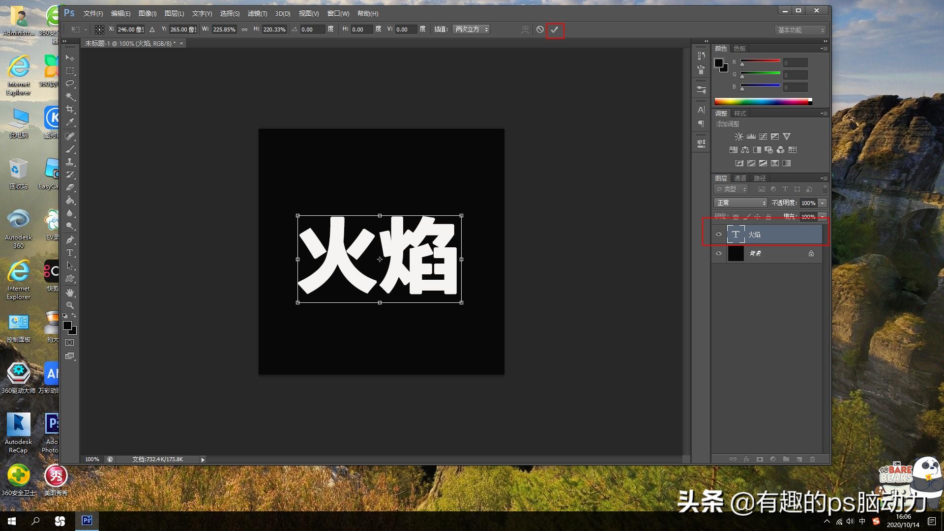Toggle the link between width and height
The width and height of the screenshot is (944, 531).
(244, 29)
